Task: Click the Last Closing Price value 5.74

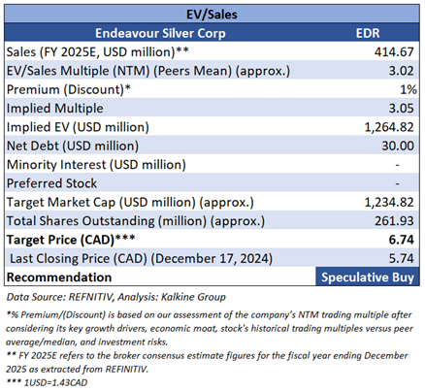Action: pyautogui.click(x=401, y=258)
